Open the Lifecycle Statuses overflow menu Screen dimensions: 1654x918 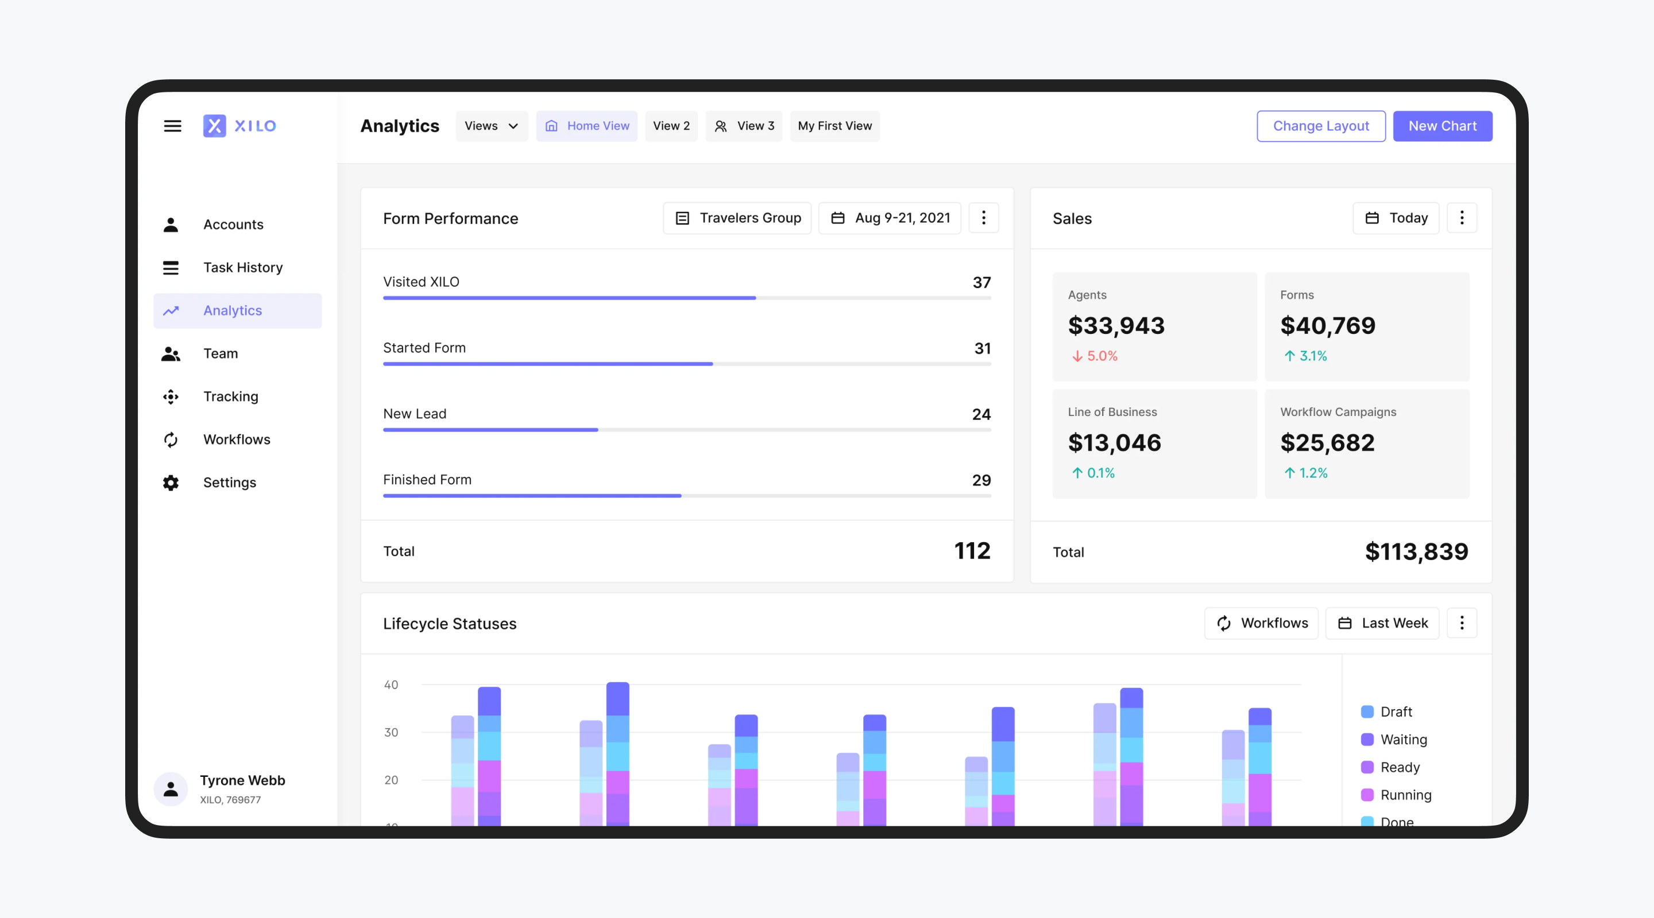[1462, 623]
